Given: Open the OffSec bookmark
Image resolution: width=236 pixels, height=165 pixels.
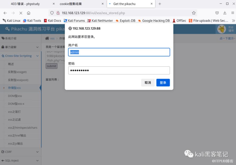Looking at the screenshot, I should [x=179, y=21].
